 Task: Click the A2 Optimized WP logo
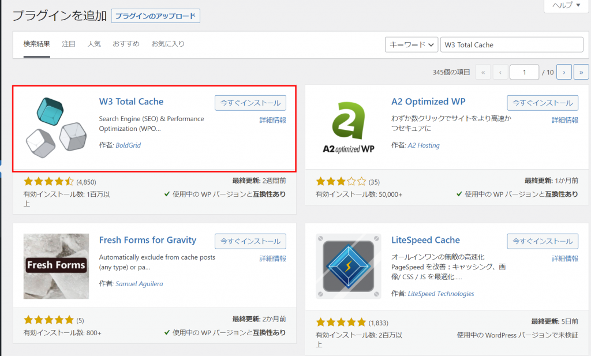coord(349,128)
